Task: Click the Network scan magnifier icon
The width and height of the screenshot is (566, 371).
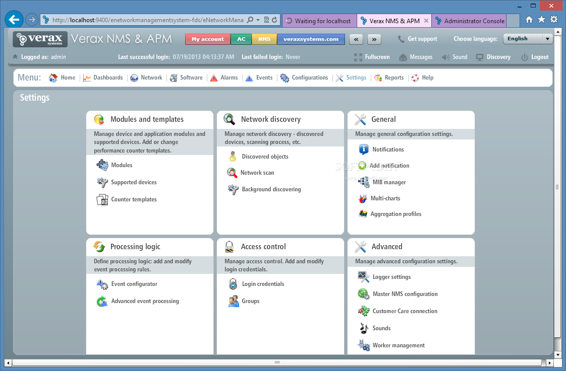Action: pos(232,173)
